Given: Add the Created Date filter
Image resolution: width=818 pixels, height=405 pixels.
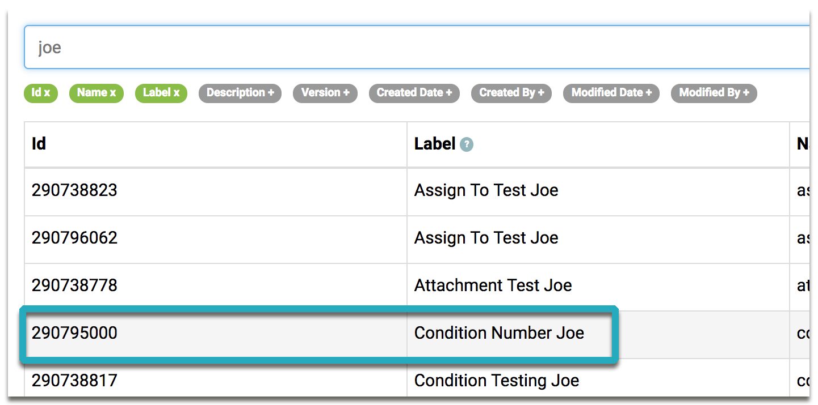Looking at the screenshot, I should (414, 93).
